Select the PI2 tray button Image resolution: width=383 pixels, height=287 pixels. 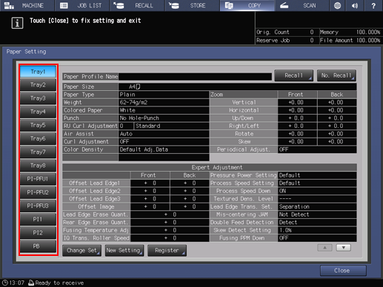coord(38,232)
